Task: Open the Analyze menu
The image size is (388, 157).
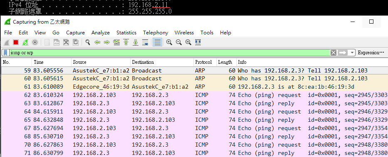Action: (101, 33)
